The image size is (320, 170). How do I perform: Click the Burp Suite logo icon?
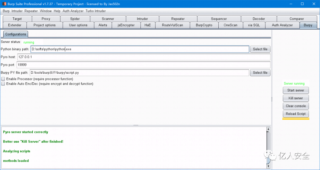[4, 4]
